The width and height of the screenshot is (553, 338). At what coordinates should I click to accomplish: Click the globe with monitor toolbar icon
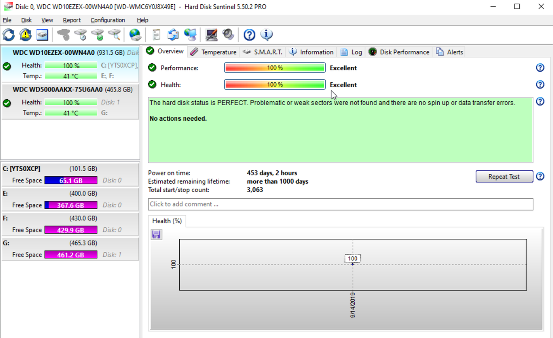pyautogui.click(x=190, y=35)
